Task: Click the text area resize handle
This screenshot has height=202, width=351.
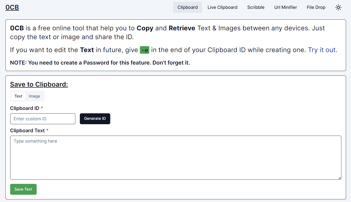Action: [340, 178]
